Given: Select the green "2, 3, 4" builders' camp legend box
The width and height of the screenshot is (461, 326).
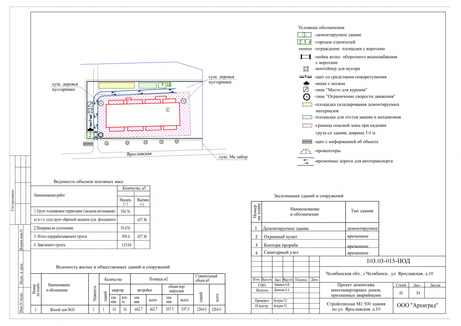Looking at the screenshot, I should click(304, 42).
